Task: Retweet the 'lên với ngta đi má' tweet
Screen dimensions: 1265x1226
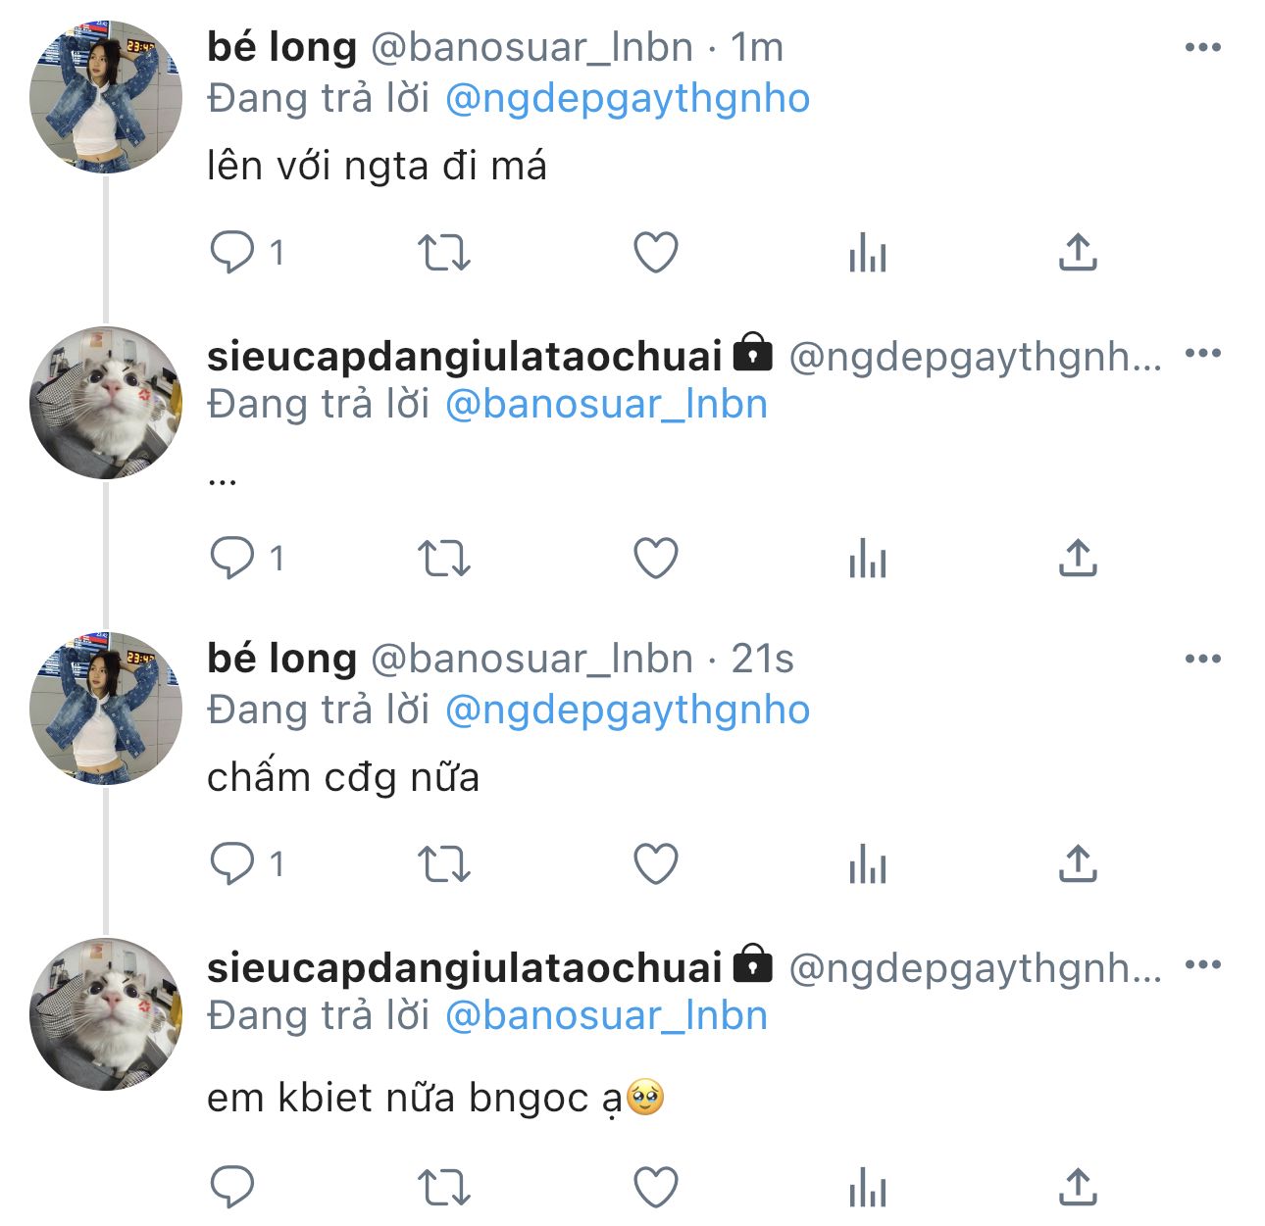Action: [444, 253]
